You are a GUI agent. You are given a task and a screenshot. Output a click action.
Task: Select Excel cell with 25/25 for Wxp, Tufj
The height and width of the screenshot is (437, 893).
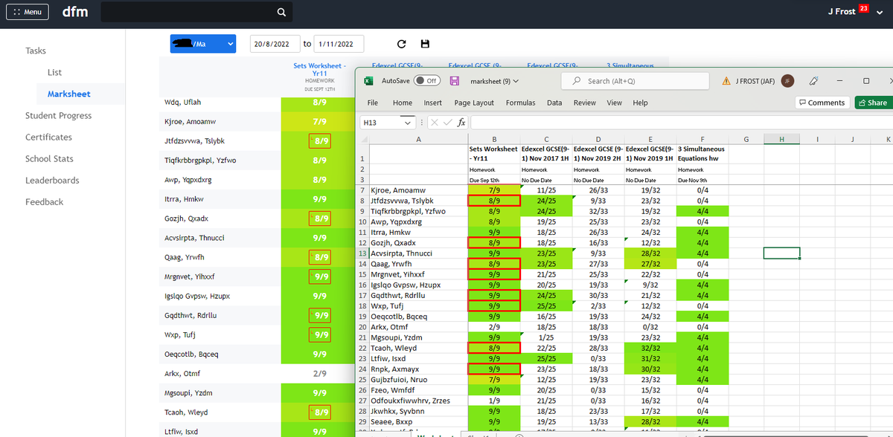546,305
